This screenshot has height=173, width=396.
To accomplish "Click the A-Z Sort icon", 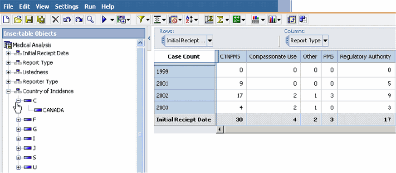I will [x=189, y=19].
